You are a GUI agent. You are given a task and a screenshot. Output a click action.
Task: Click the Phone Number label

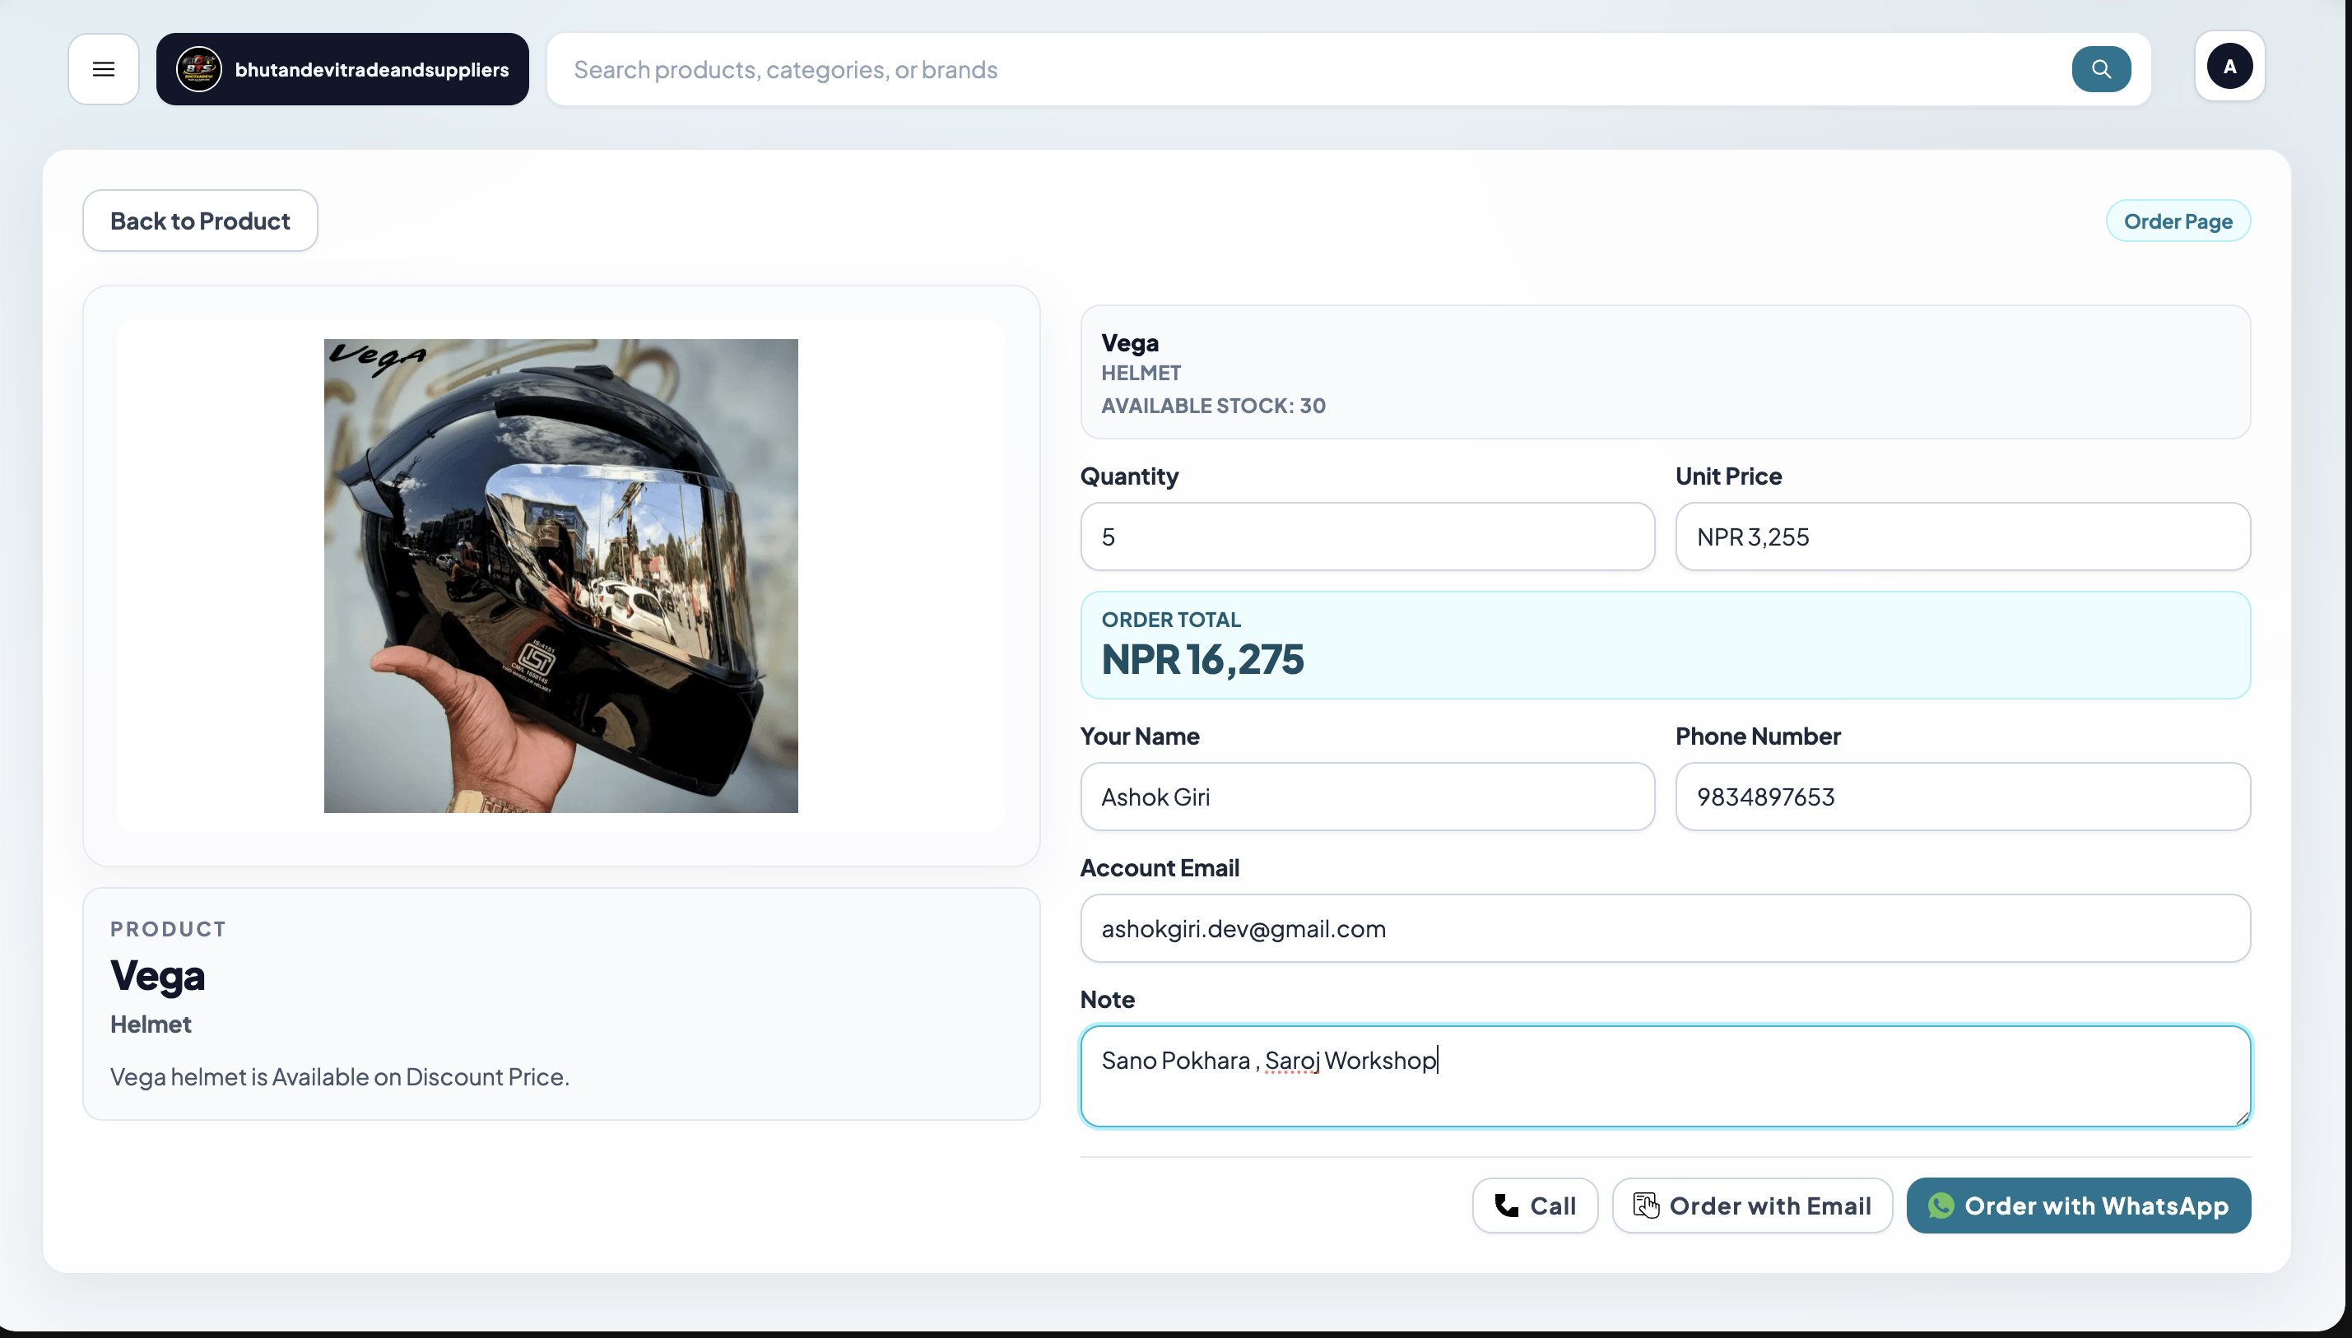click(x=1758, y=736)
